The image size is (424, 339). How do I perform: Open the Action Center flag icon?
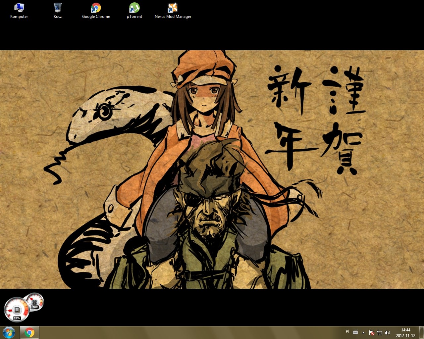click(x=372, y=332)
